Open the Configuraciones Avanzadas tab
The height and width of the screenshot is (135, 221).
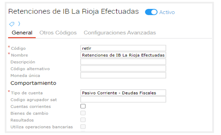(120, 33)
